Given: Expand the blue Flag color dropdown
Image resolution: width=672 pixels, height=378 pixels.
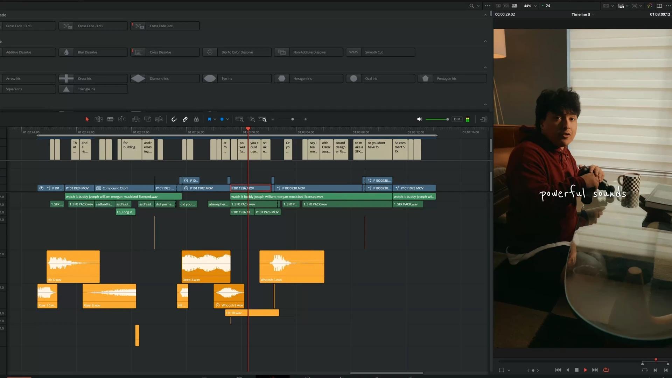Looking at the screenshot, I should click(215, 119).
